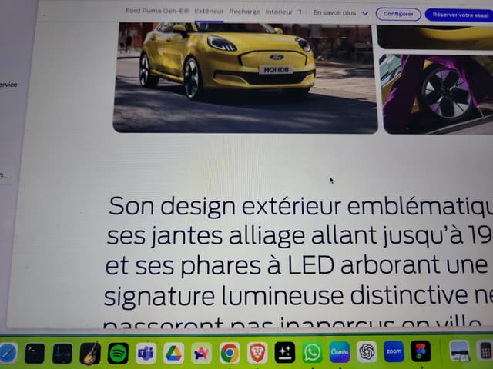Launch Zoom from the dock

click(x=394, y=351)
